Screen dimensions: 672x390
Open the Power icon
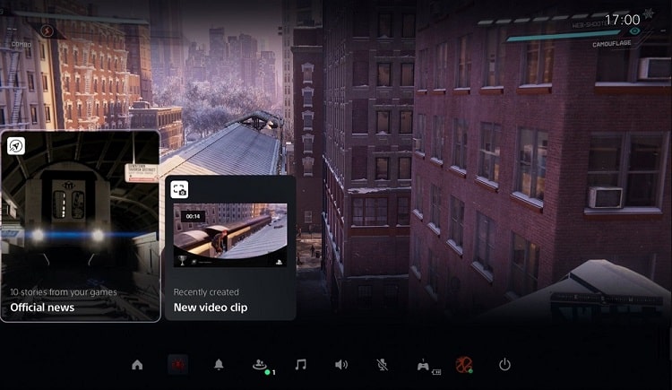pyautogui.click(x=504, y=365)
